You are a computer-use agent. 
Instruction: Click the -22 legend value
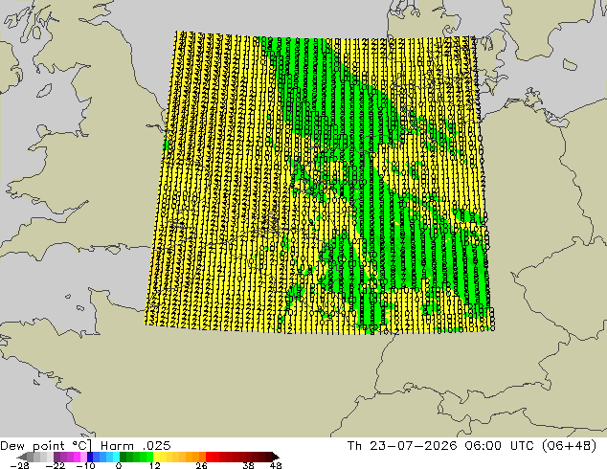55,465
